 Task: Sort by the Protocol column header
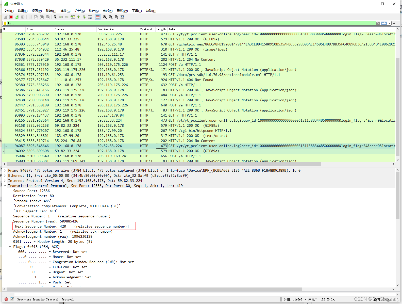(147, 29)
